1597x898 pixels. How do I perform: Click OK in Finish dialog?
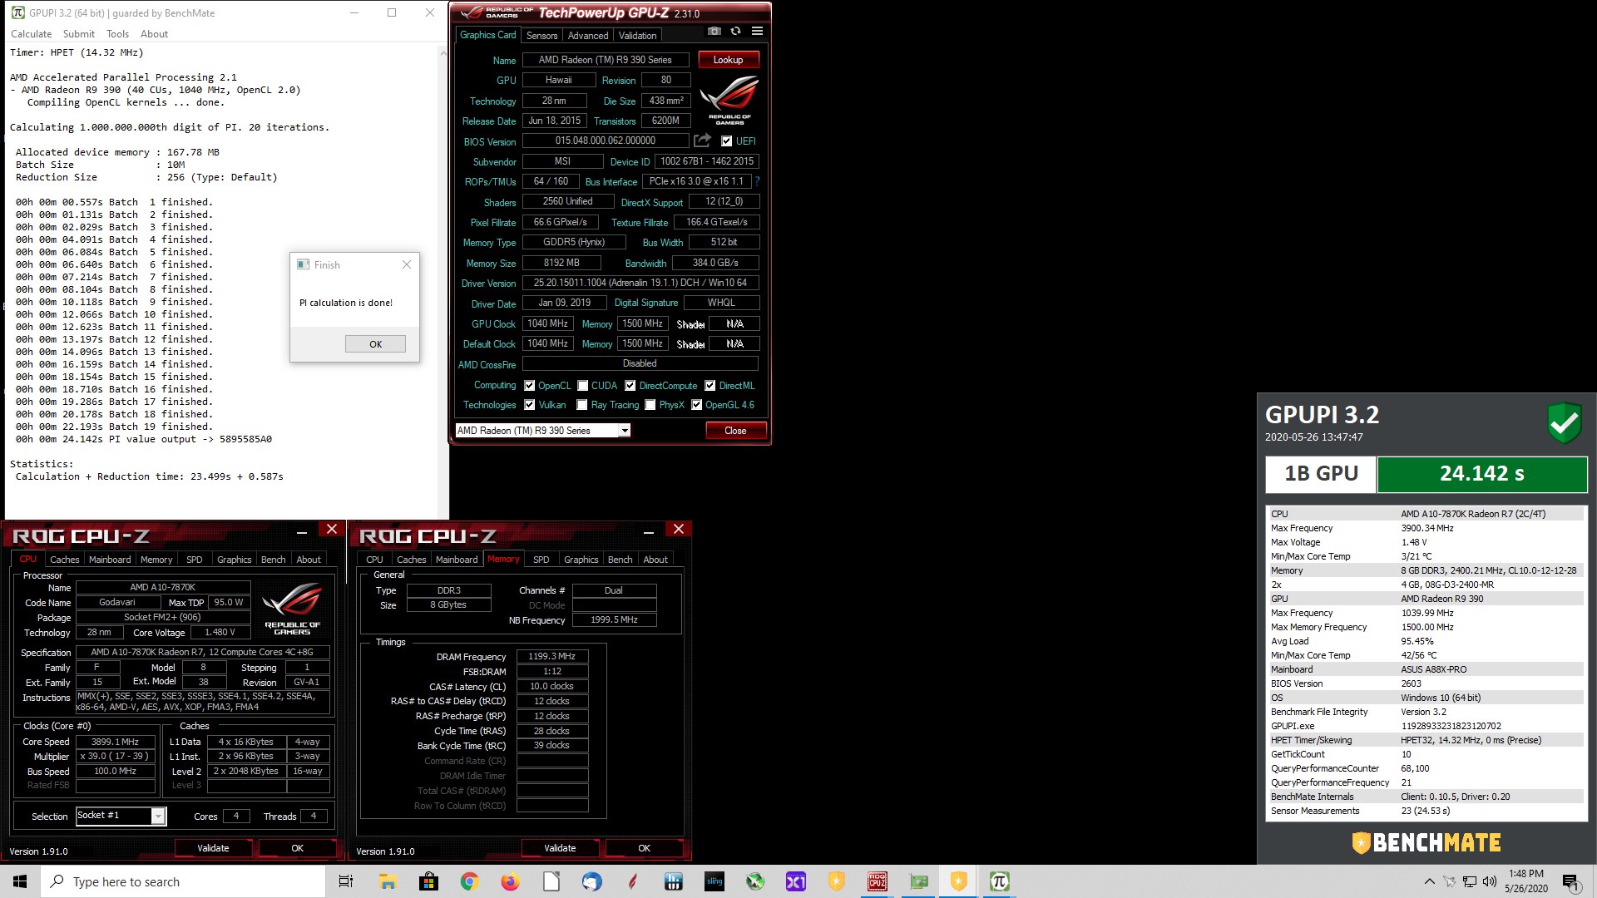pyautogui.click(x=375, y=344)
